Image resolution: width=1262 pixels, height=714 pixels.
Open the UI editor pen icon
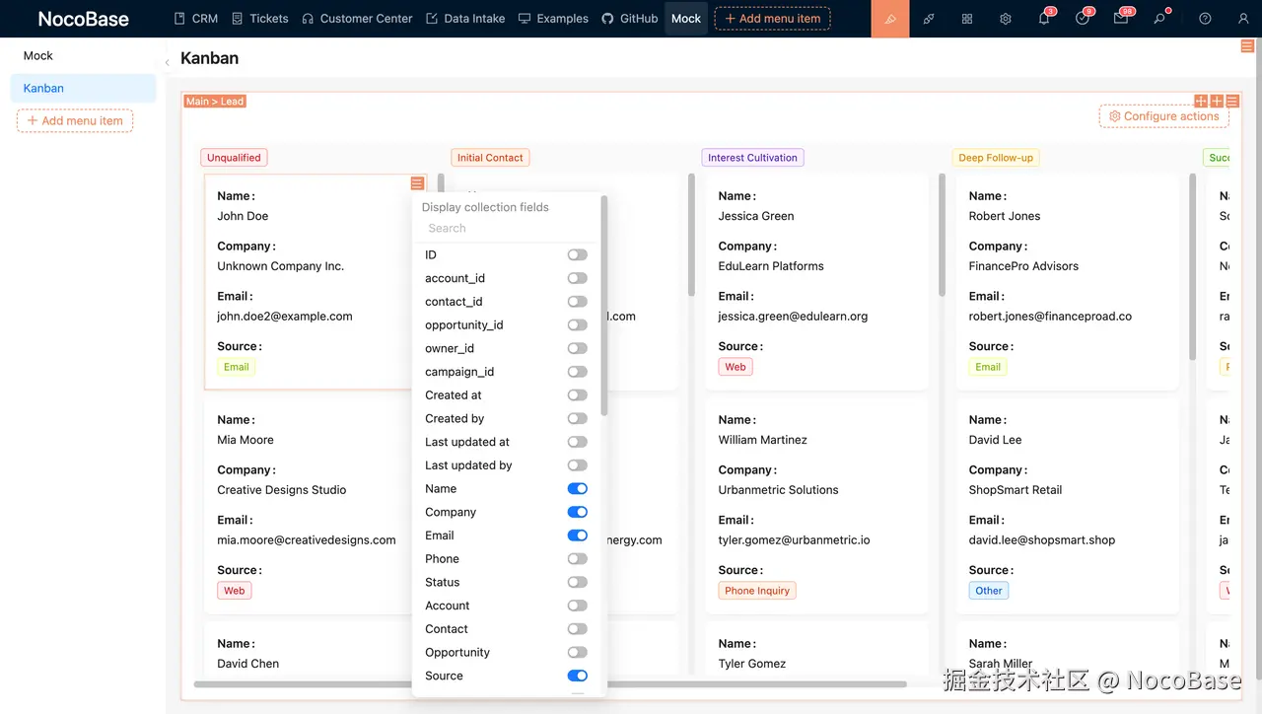point(890,19)
